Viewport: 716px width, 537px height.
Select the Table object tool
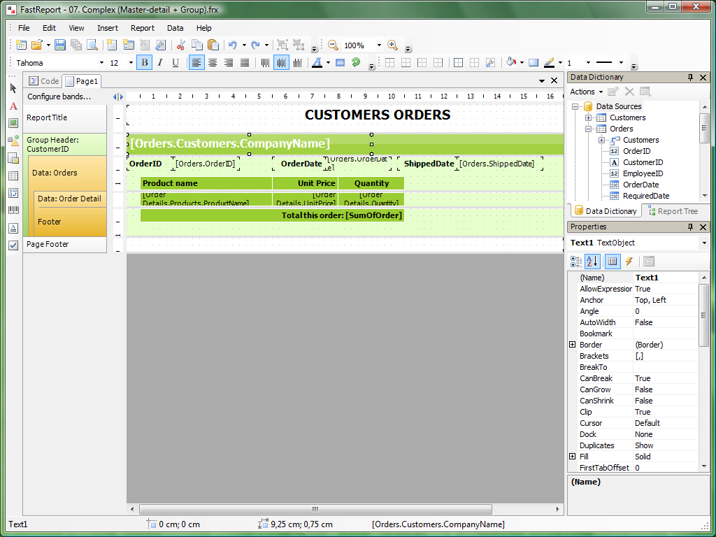(13, 176)
